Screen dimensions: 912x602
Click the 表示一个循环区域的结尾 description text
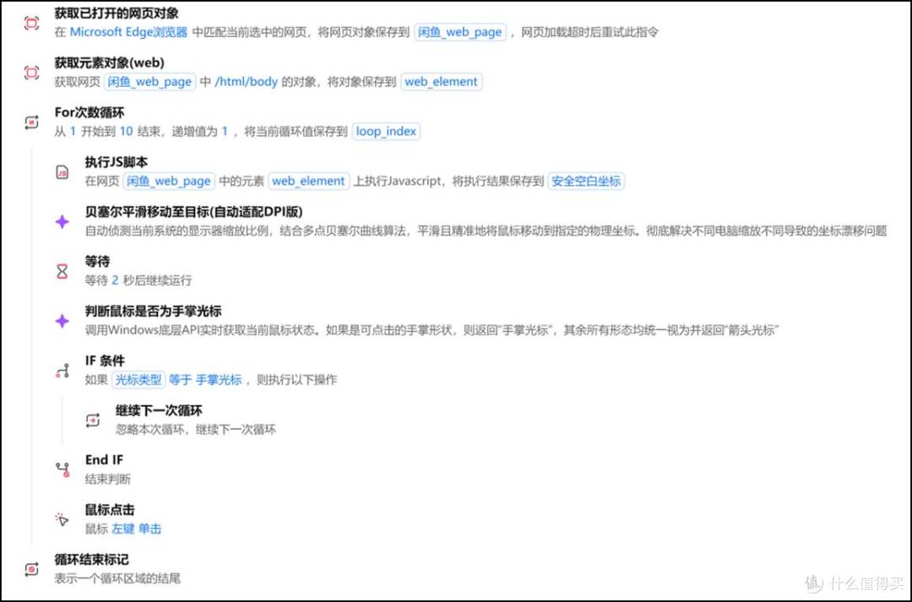pyautogui.click(x=117, y=578)
